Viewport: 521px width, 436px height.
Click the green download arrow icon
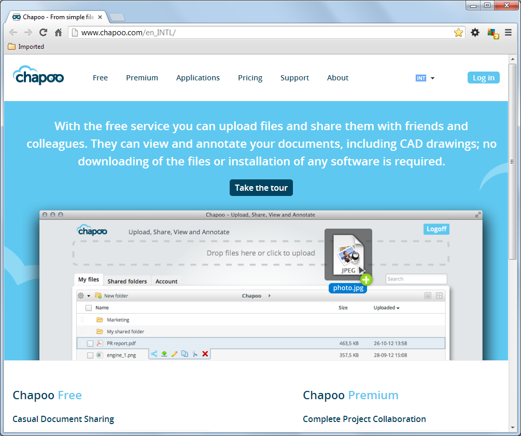tap(164, 354)
